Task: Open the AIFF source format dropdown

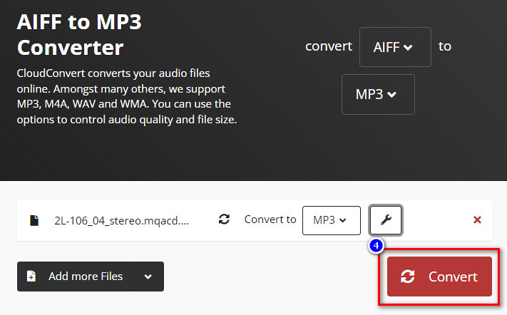Action: [x=395, y=47]
